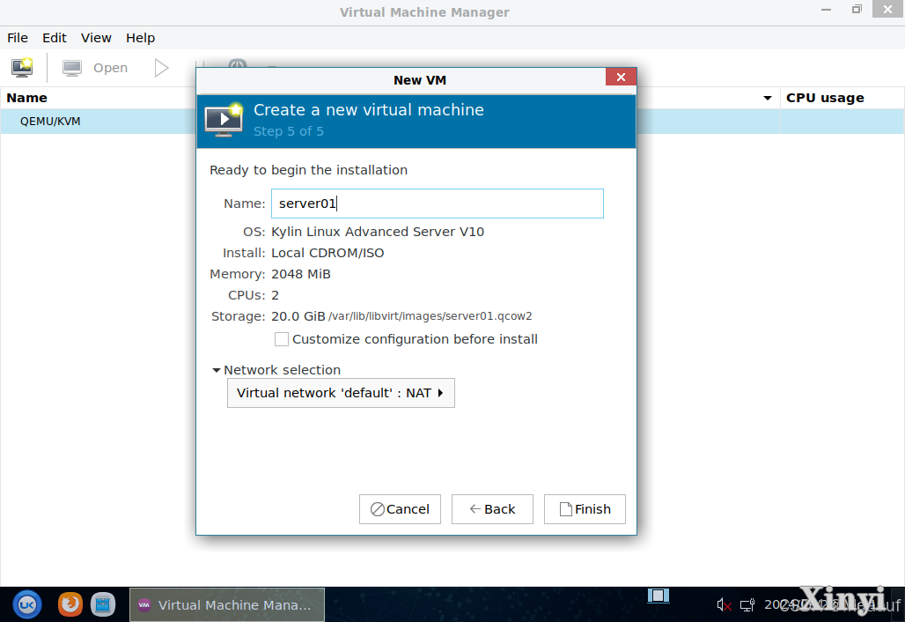This screenshot has height=622, width=905.
Task: Click the Back button
Action: pos(492,509)
